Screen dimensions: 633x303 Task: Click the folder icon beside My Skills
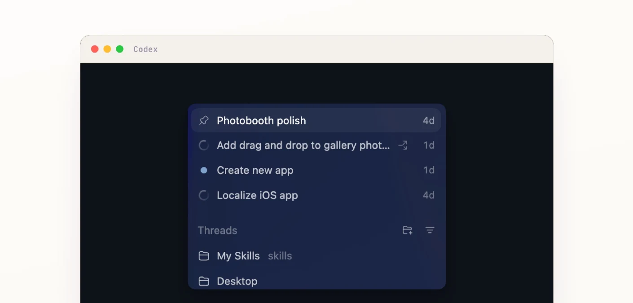click(x=204, y=256)
